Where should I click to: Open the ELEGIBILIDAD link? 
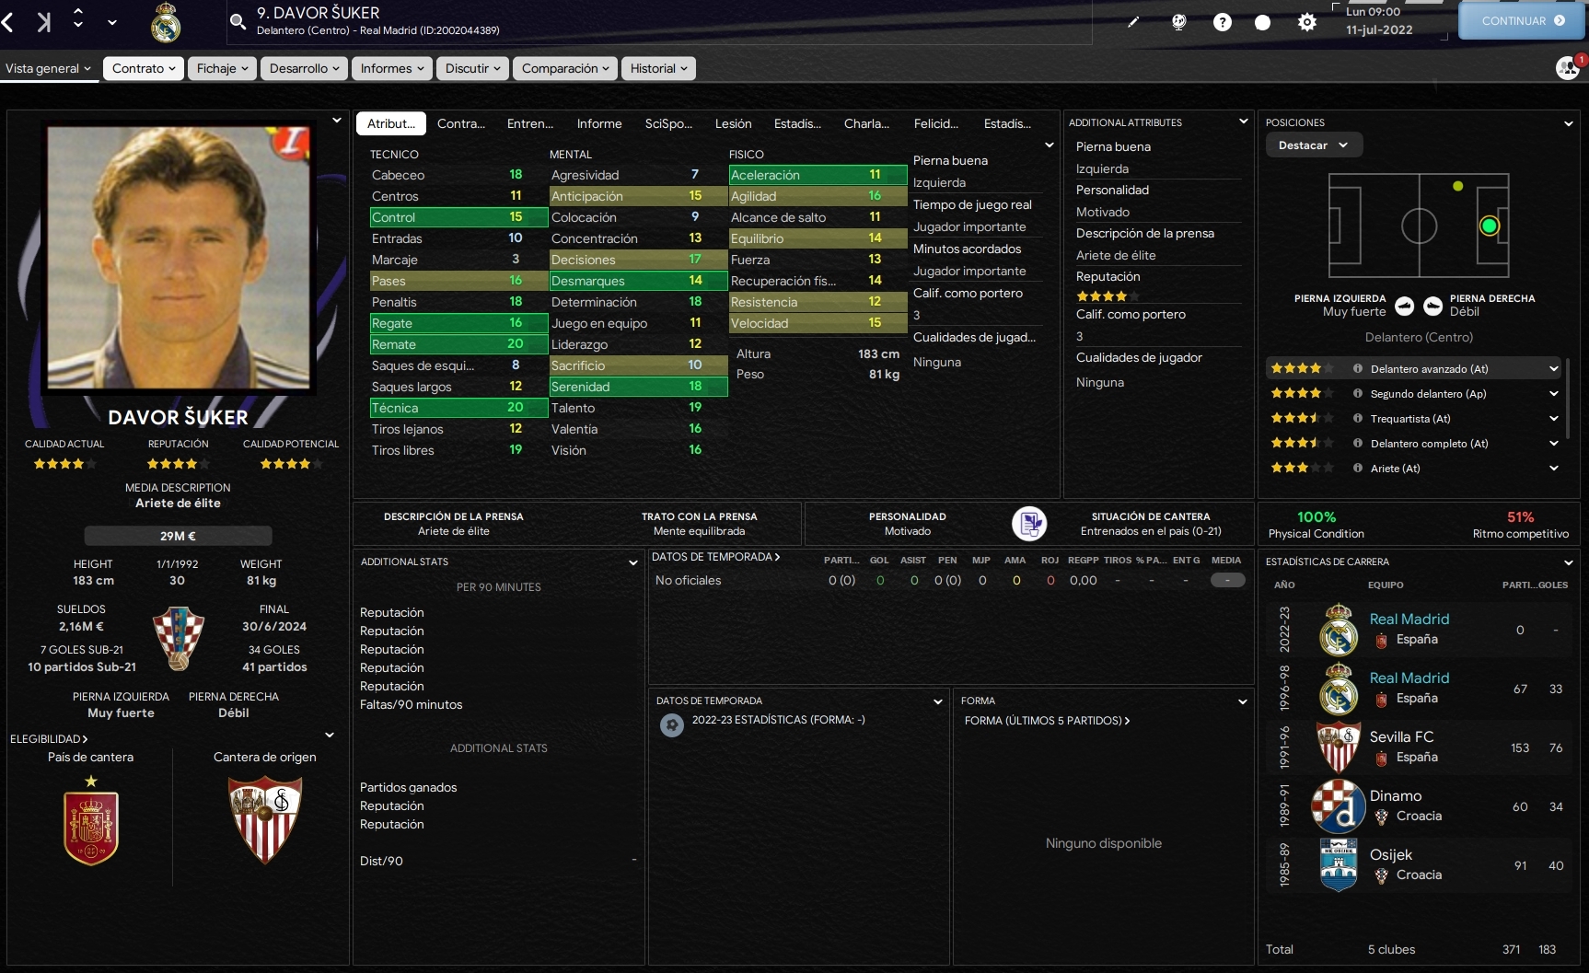coord(49,739)
